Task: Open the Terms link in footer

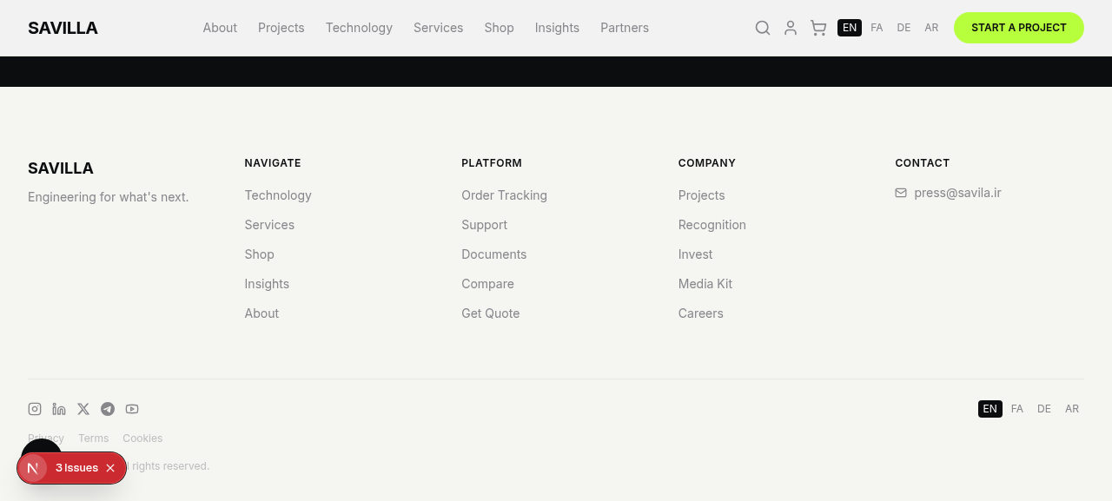Action: click(x=94, y=438)
